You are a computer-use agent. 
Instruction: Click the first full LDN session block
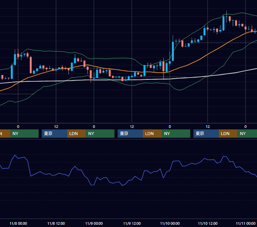[77, 134]
